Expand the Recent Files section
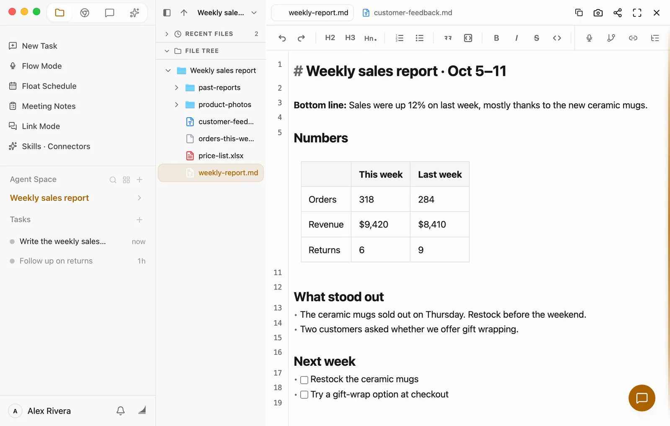 (167, 34)
